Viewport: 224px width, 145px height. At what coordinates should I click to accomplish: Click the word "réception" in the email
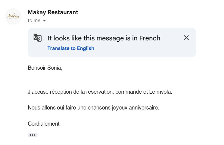(x=59, y=92)
